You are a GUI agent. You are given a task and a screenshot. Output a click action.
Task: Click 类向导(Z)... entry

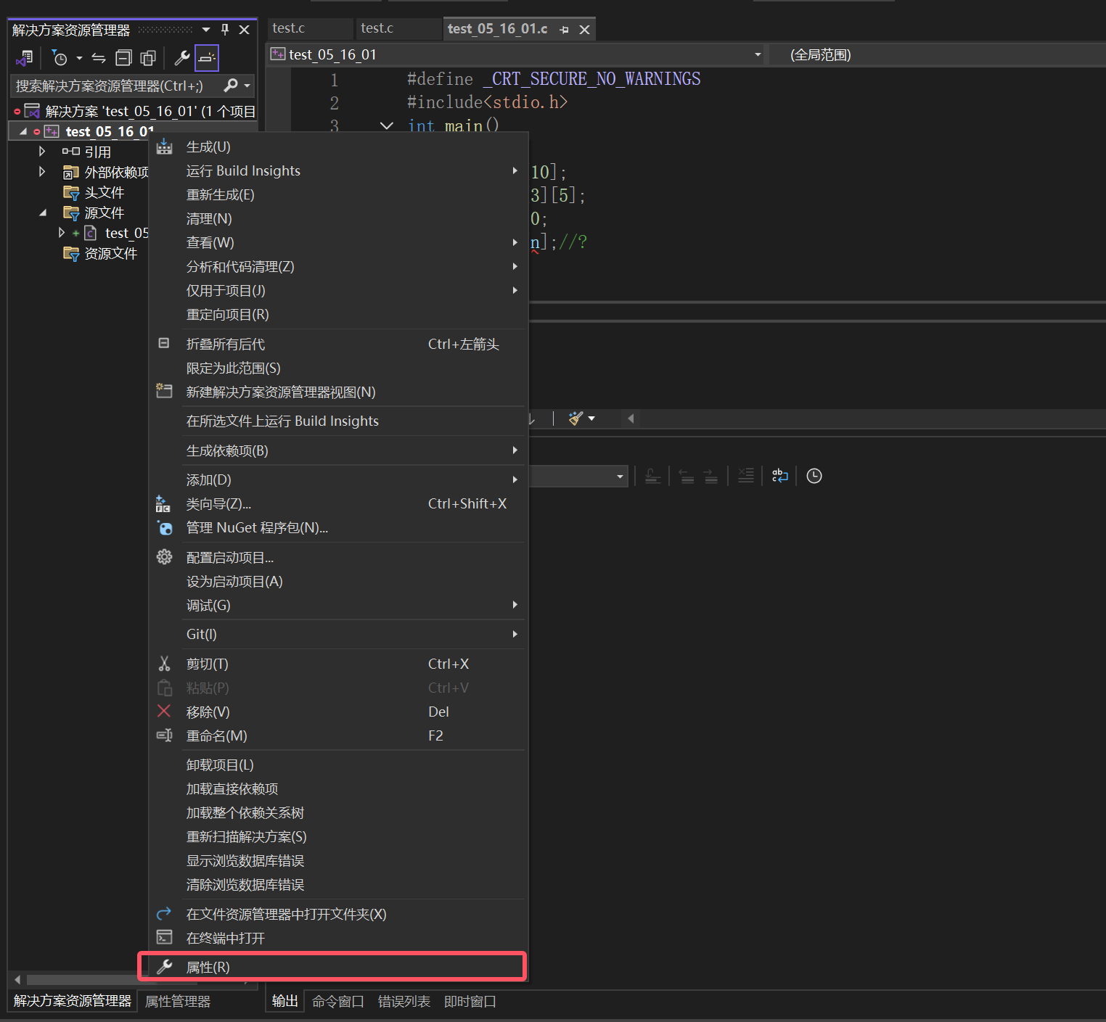tap(338, 504)
